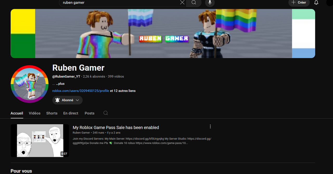
Task: Open the En direct tab
Action: (71, 113)
